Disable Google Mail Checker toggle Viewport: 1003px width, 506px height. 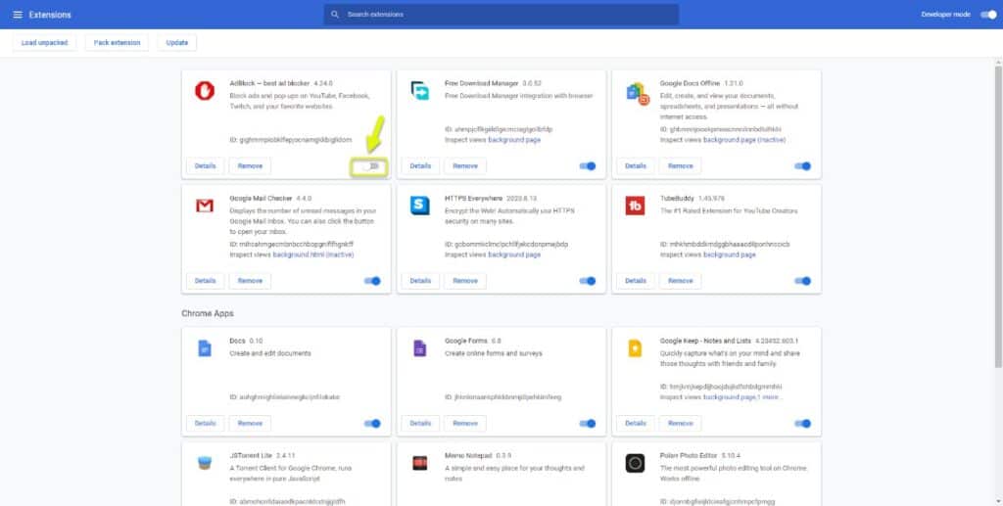[x=372, y=281]
